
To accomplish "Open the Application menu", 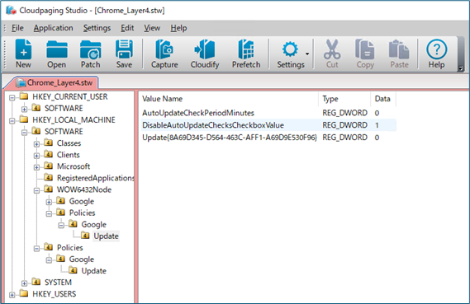I will click(53, 28).
